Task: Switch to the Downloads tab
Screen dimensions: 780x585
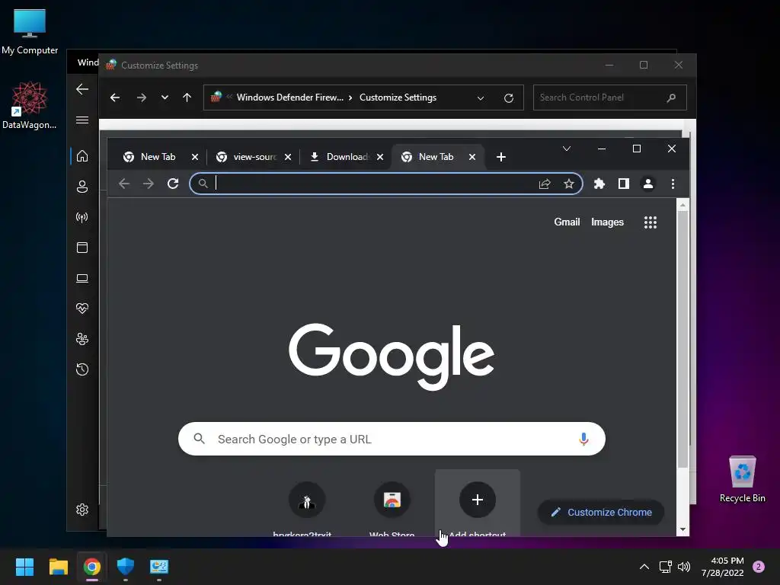Action: pos(340,157)
